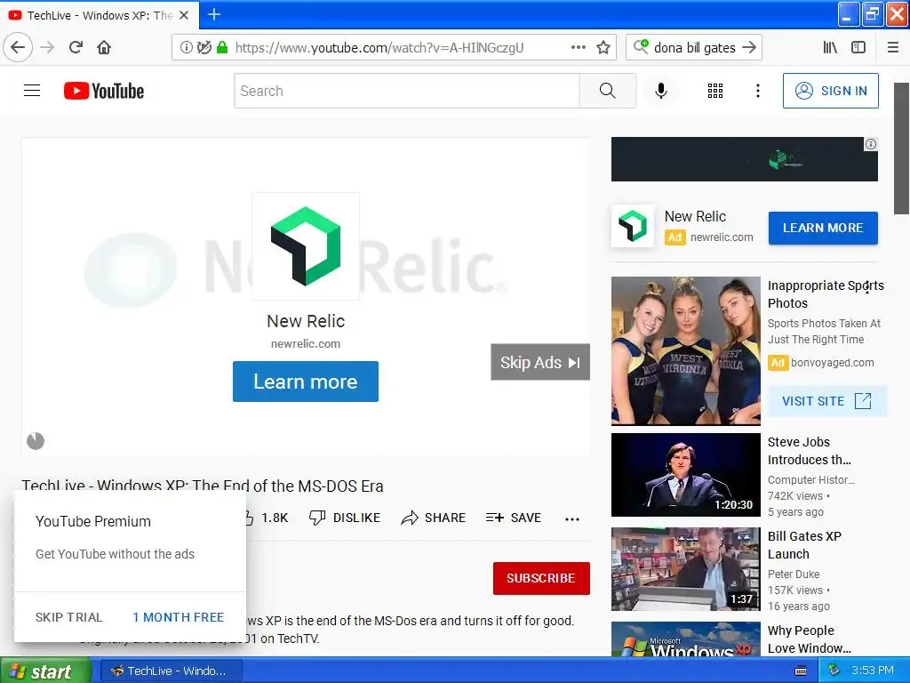Open the ad info icon on banner
The image size is (910, 683).
coord(871,144)
